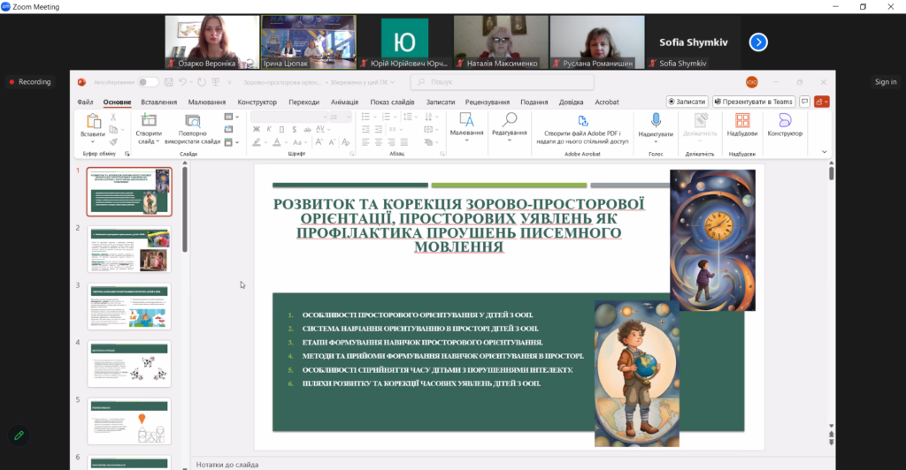The width and height of the screenshot is (906, 470).
Task: Click the Zoom annotation pencil icon
Action: [x=17, y=436]
